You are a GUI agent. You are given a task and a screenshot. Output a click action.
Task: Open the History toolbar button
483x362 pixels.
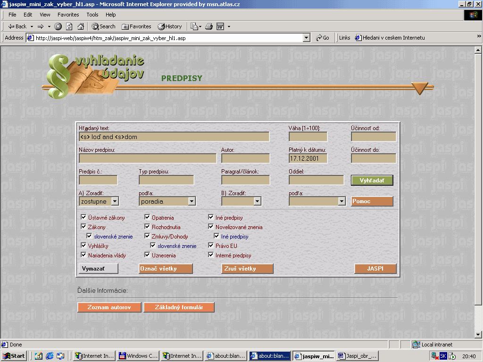(x=170, y=26)
